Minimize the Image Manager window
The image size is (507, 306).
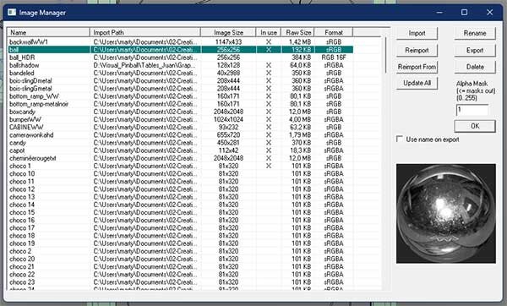point(439,13)
